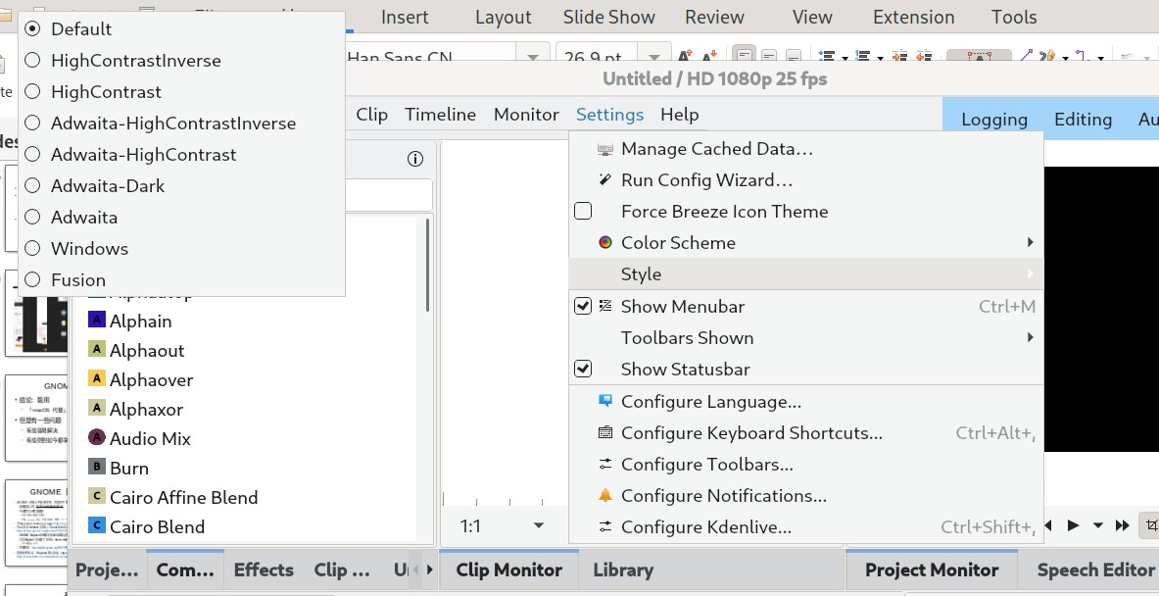Click the Configure Notifications bell icon
The height and width of the screenshot is (596, 1159).
[605, 495]
